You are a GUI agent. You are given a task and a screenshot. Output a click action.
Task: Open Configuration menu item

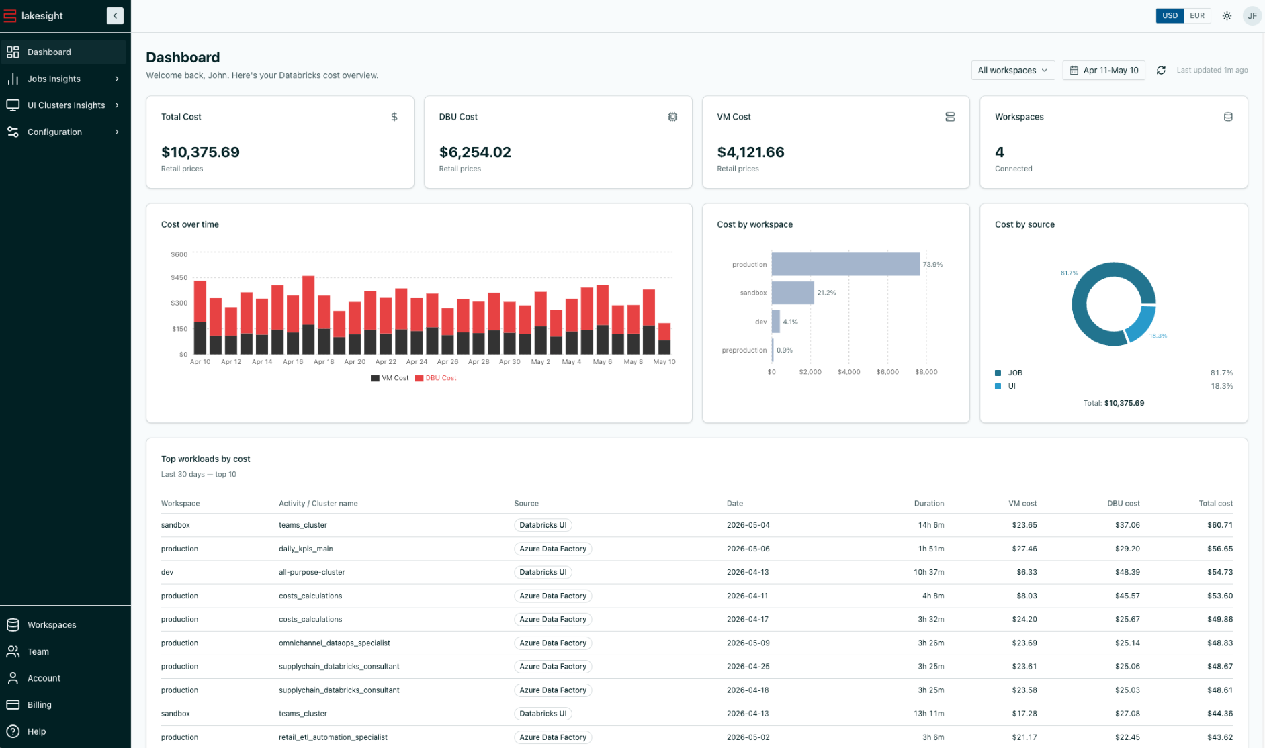coord(64,132)
